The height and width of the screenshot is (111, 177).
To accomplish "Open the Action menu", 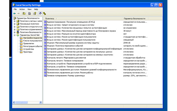I will click(x=22, y=9).
